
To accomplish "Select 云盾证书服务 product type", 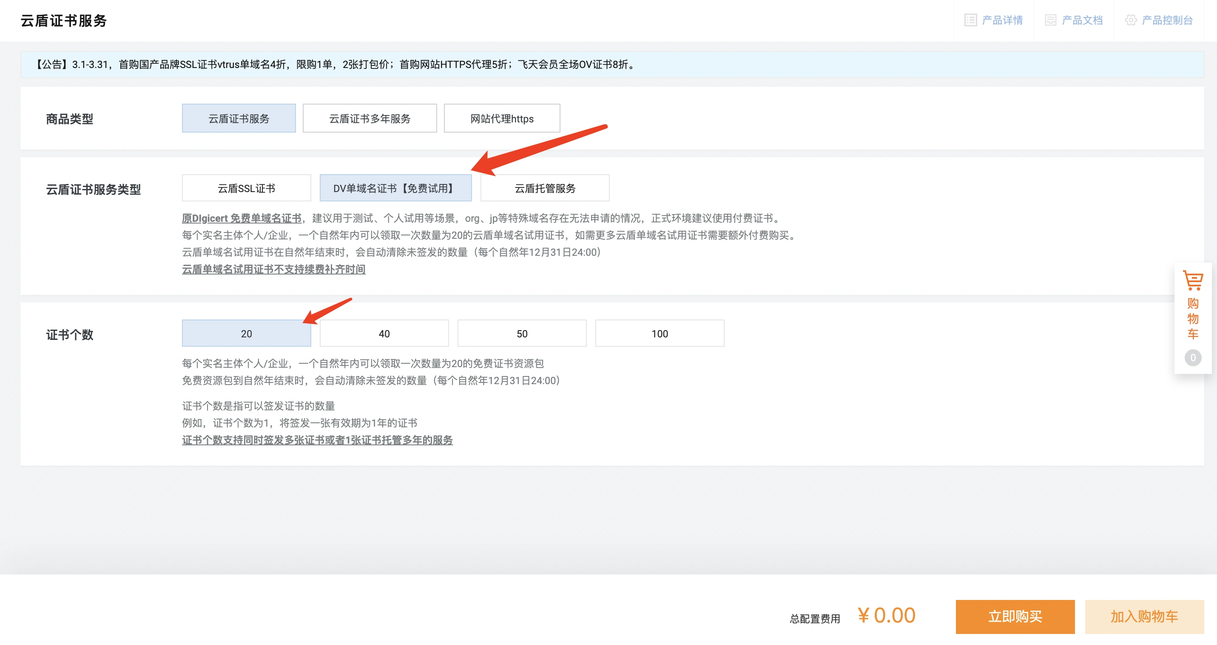I will click(239, 119).
